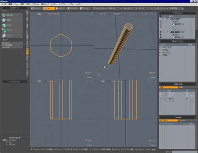
Task: Change the top-left viewport view type label
Action: [39, 14]
